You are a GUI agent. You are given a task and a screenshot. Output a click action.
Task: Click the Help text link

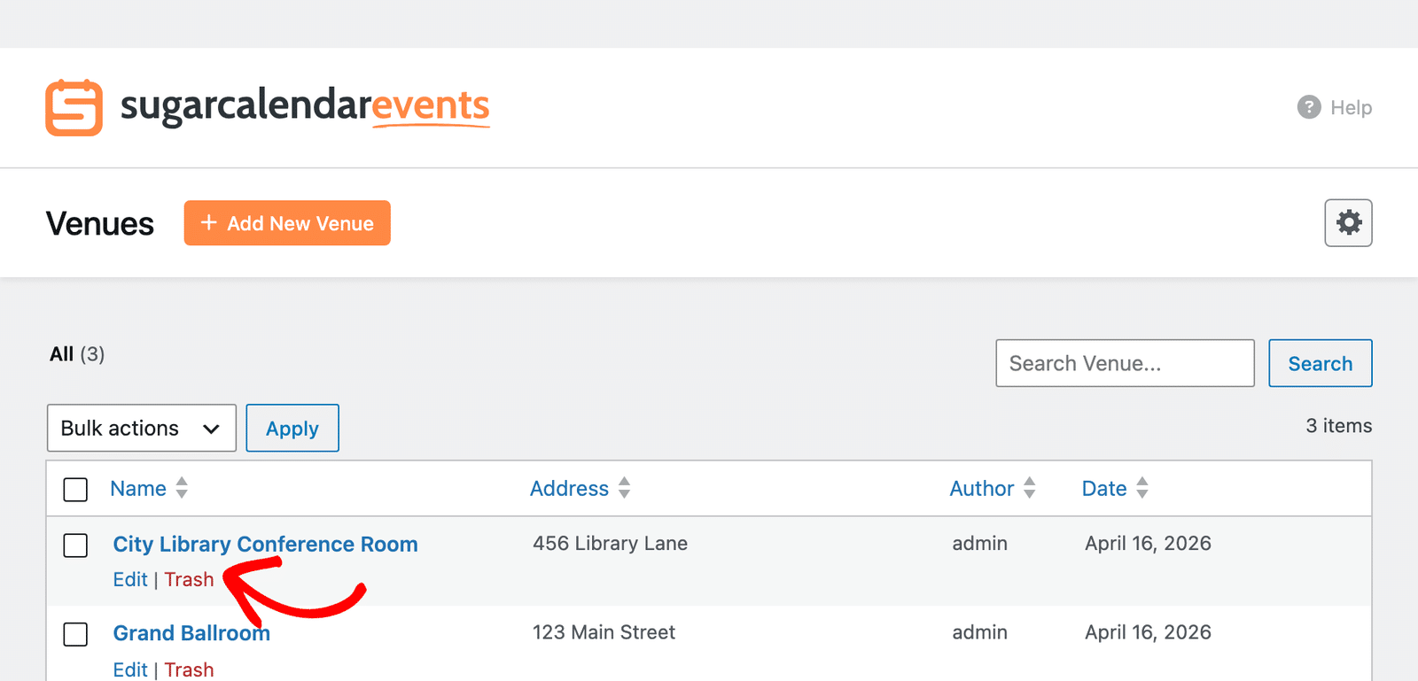[1351, 107]
